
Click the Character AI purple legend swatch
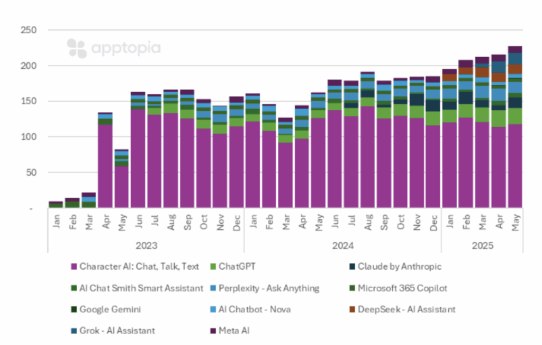coord(74,267)
